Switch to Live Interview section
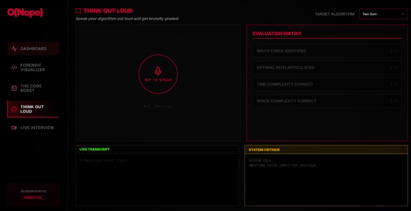 tap(33, 127)
